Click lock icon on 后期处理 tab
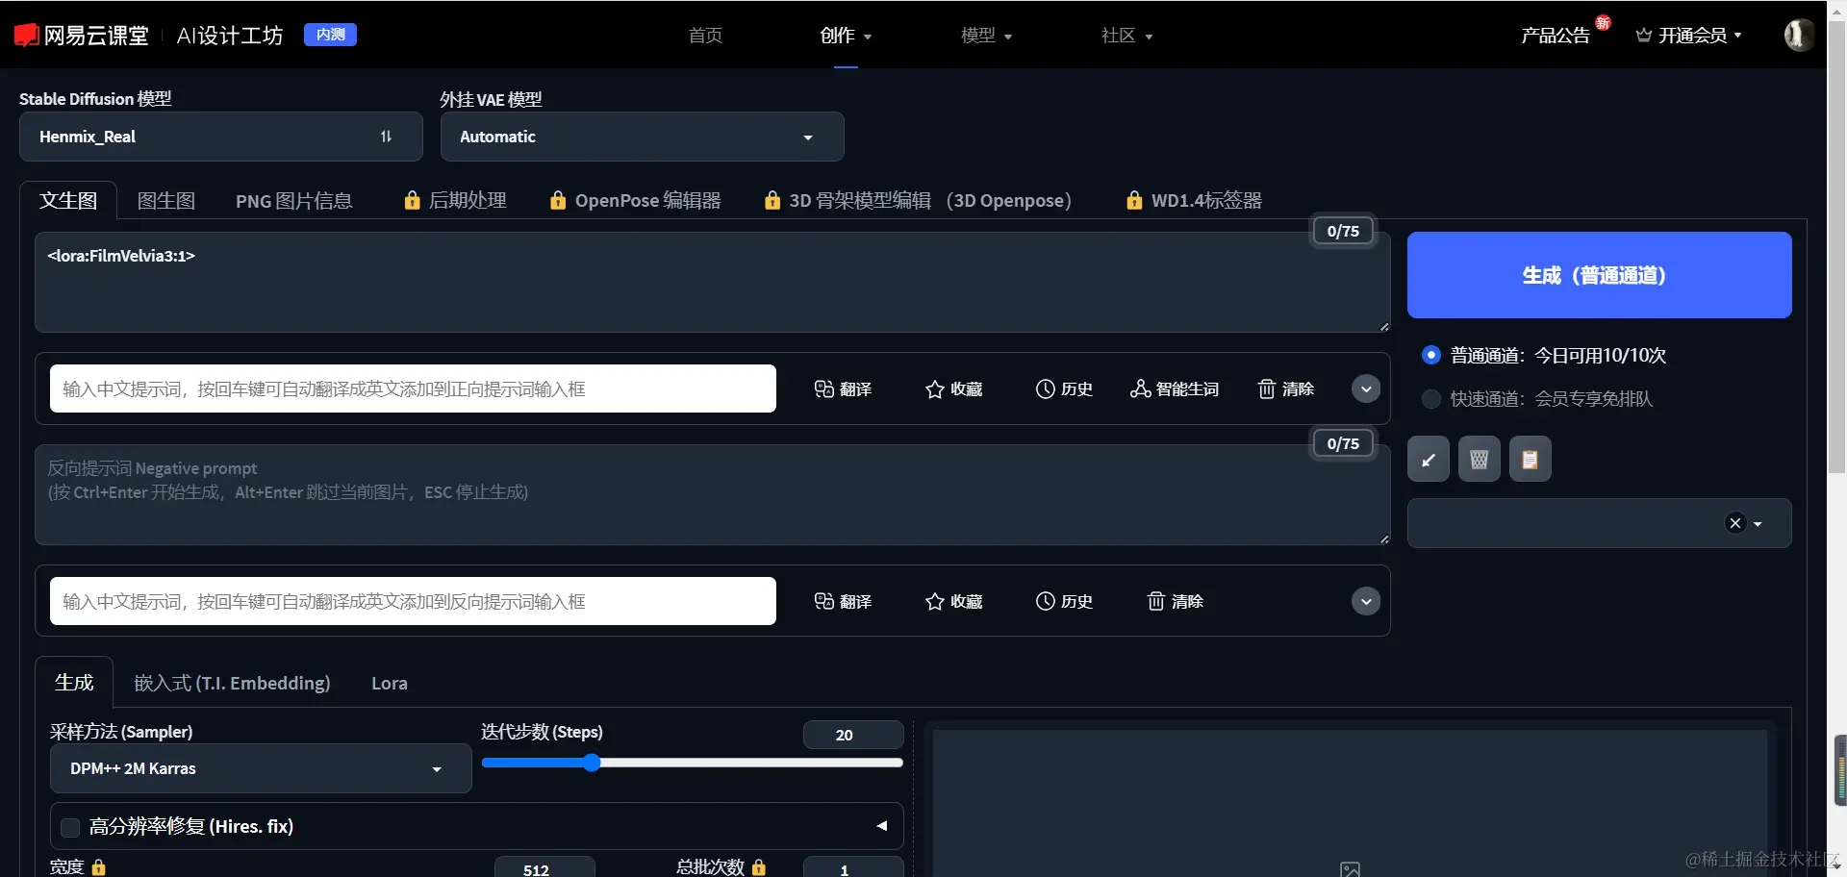Screen dimensions: 1847x877 pyautogui.click(x=412, y=200)
